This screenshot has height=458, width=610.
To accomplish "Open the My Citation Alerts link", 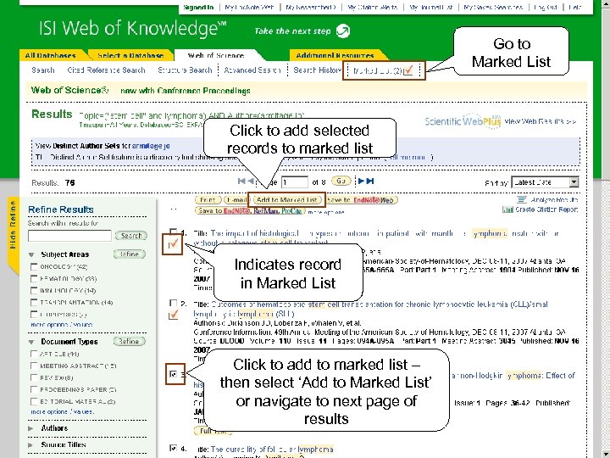I will tap(372, 7).
